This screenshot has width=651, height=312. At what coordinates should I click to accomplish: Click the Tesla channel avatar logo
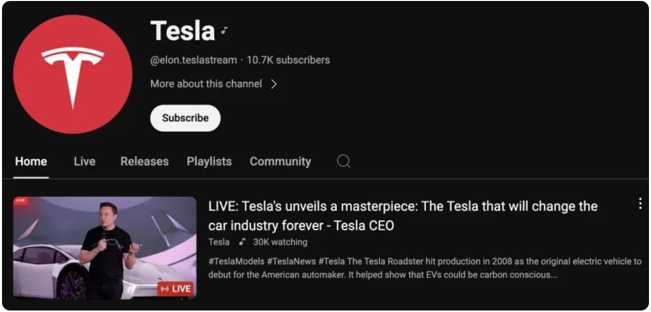click(x=73, y=74)
